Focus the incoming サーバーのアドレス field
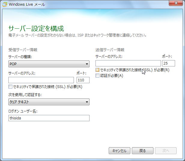Screen dimensions: 185x161 click(41, 80)
